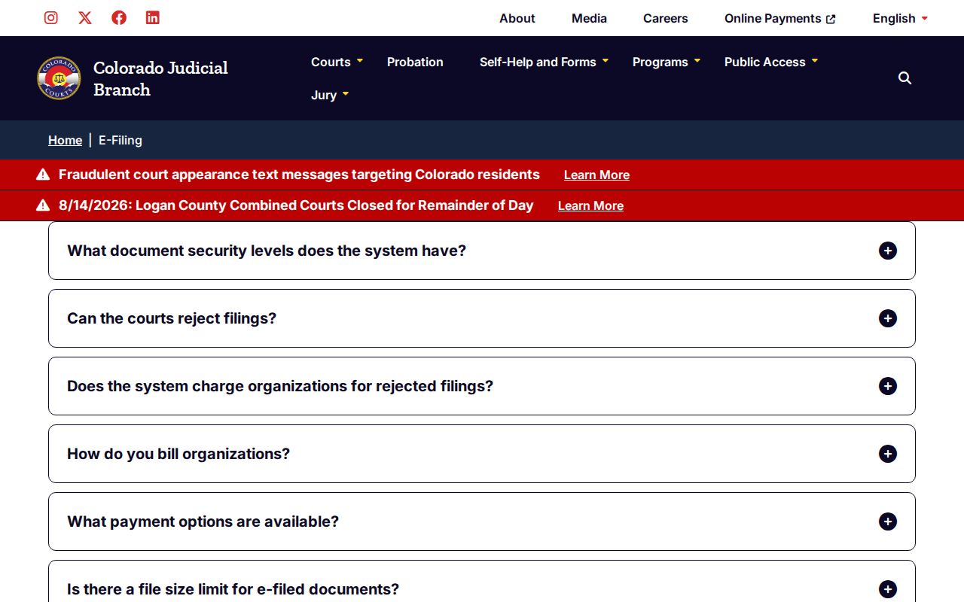Image resolution: width=964 pixels, height=602 pixels.
Task: Open the Public Access dropdown menu
Action: pyautogui.click(x=771, y=62)
